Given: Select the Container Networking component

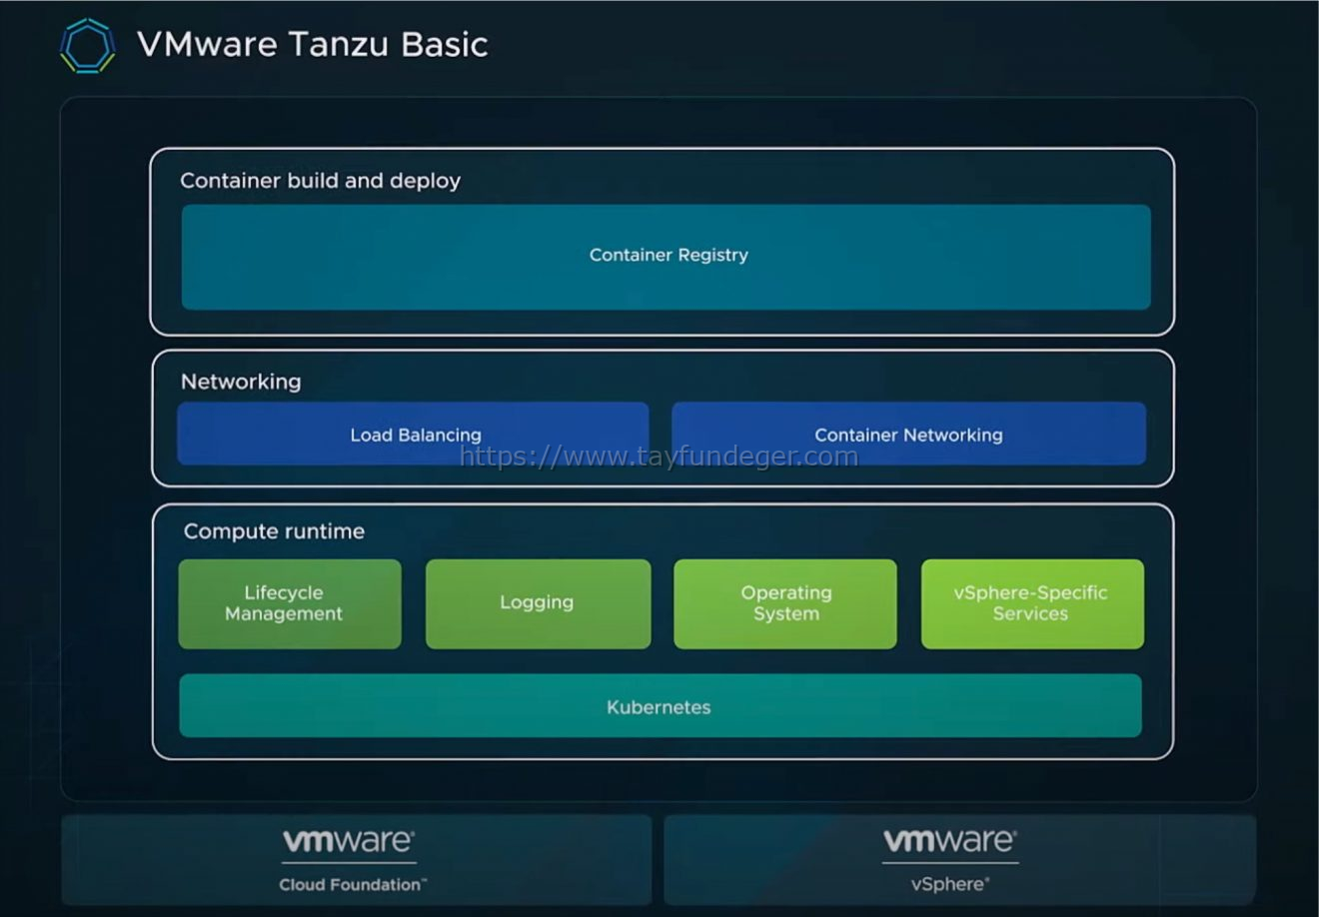Looking at the screenshot, I should click(909, 435).
